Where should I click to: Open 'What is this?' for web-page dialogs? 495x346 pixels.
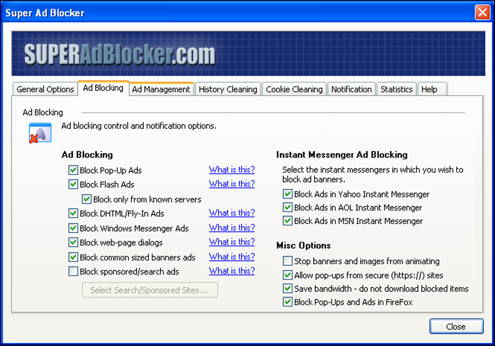(231, 242)
